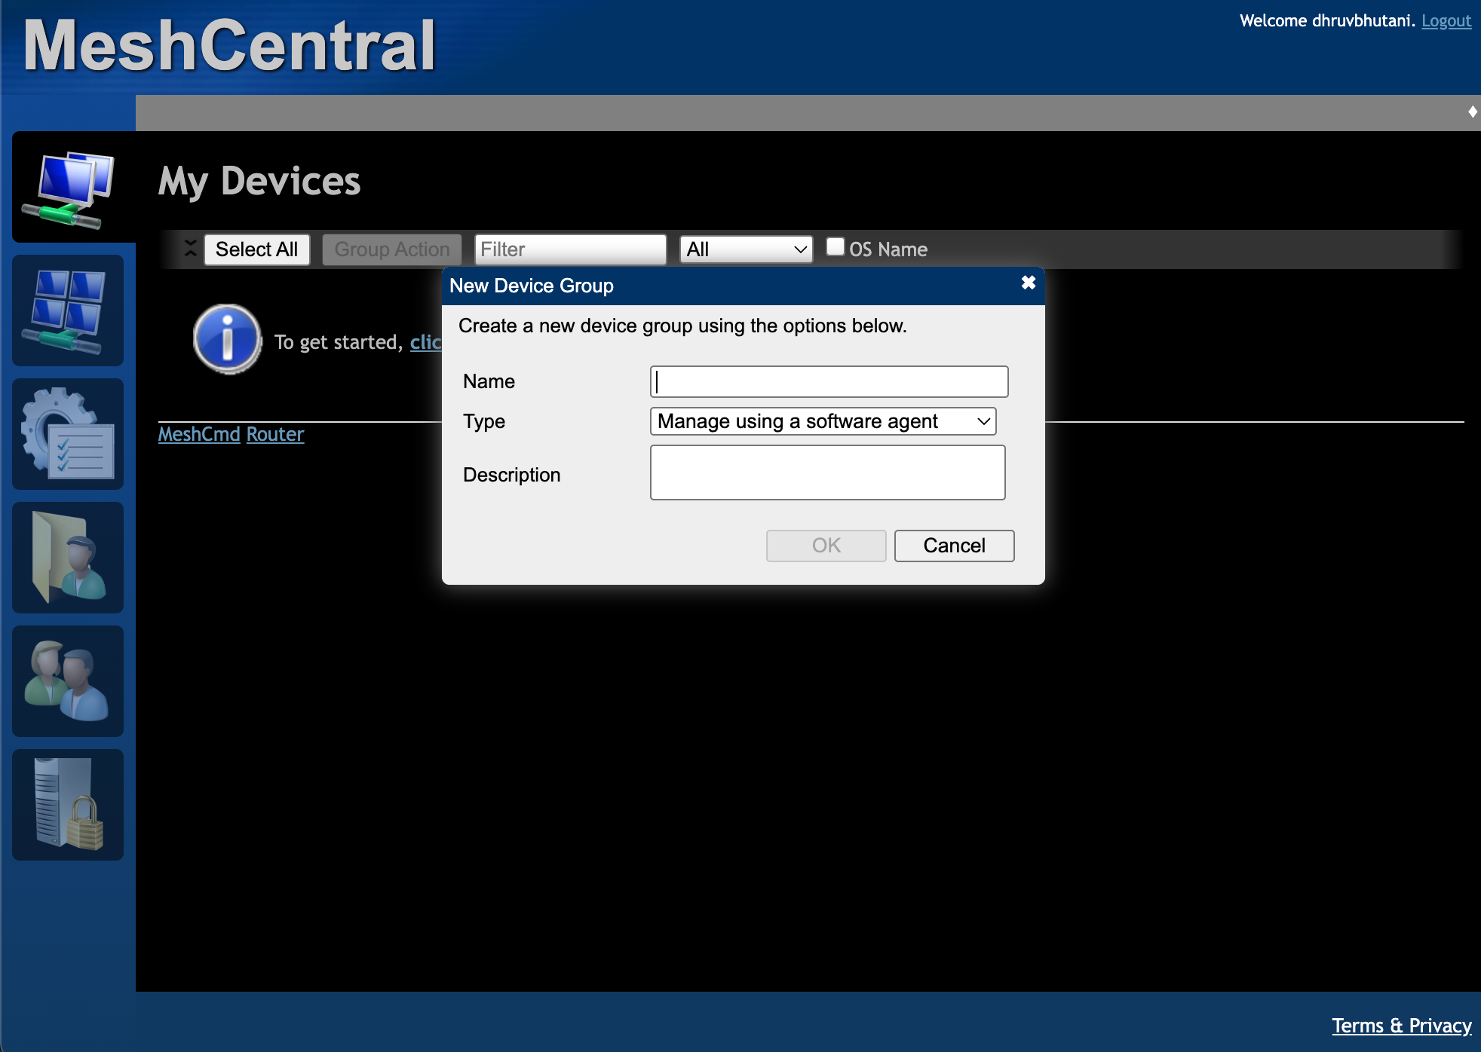The width and height of the screenshot is (1481, 1052).
Task: Open My Files folder user icon
Action: (68, 558)
